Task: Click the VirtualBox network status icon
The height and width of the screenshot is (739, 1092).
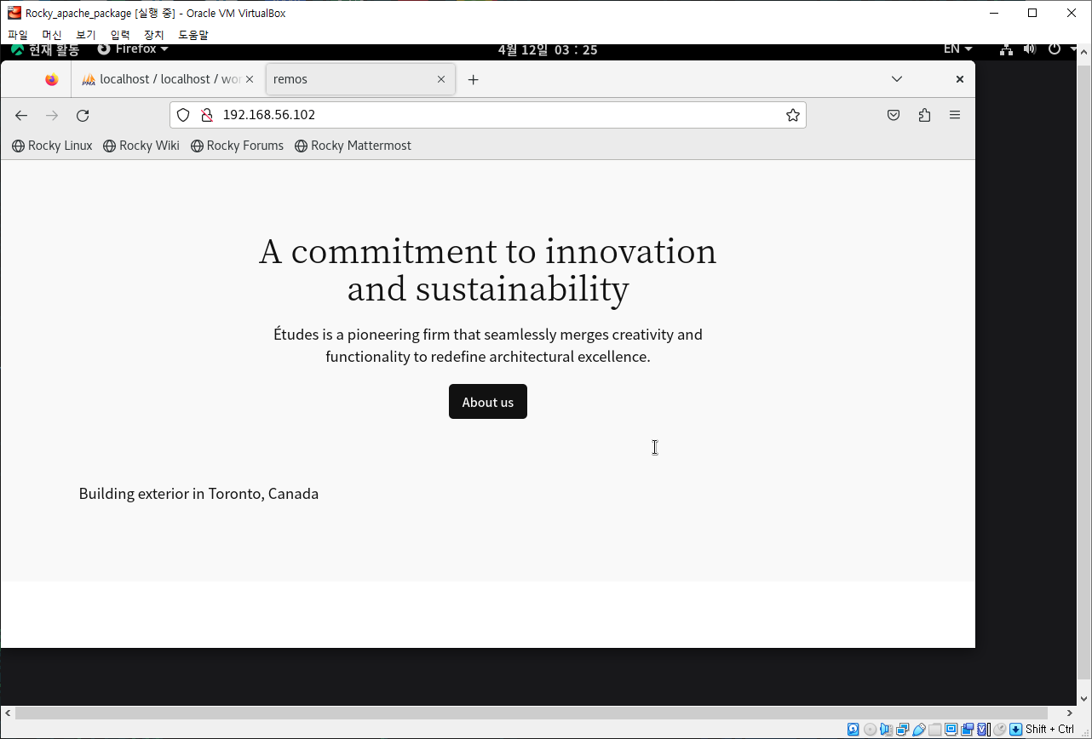Action: (902, 729)
